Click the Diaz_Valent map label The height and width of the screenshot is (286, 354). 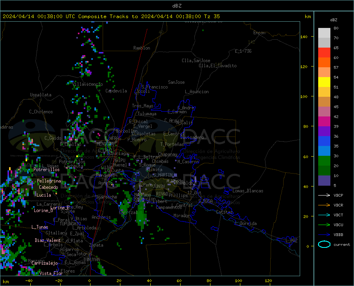[x=48, y=240]
